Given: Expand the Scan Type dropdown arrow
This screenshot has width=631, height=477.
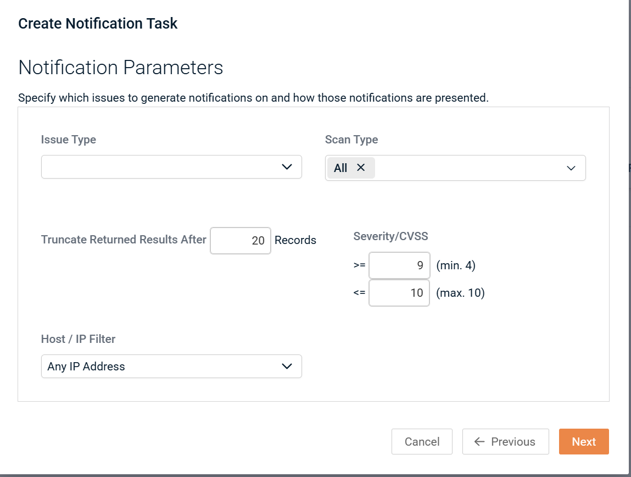Looking at the screenshot, I should pos(571,168).
